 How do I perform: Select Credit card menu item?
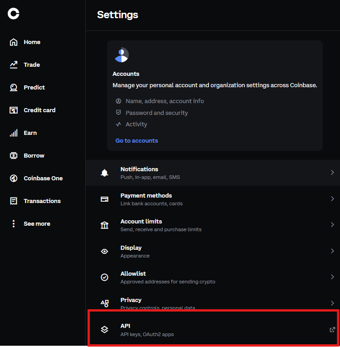pyautogui.click(x=39, y=110)
